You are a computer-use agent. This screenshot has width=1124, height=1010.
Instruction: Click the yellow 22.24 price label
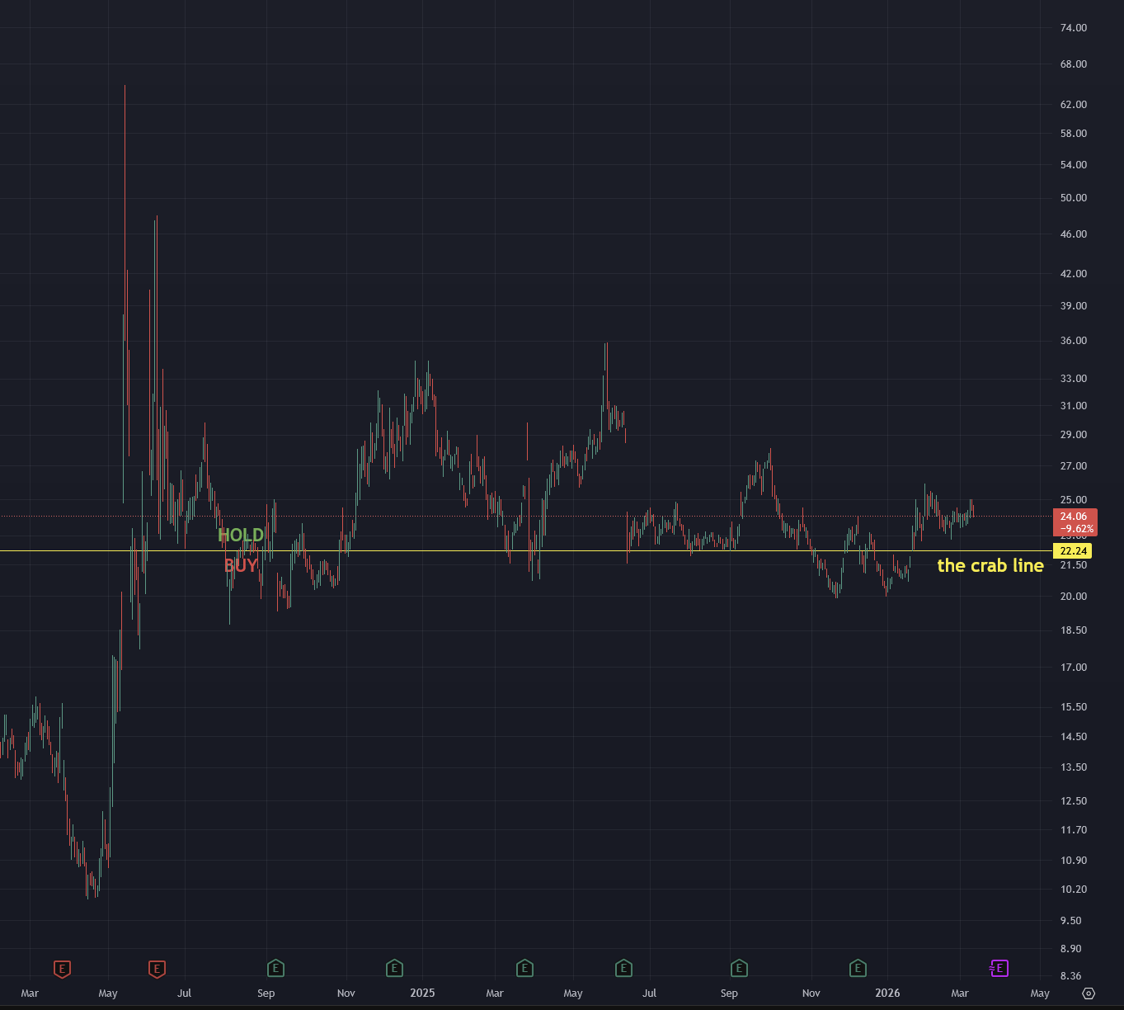tap(1073, 550)
